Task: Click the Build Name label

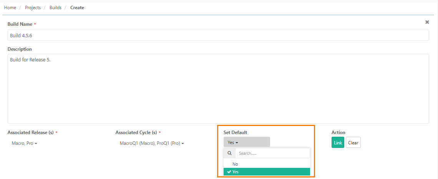Action: (20, 24)
